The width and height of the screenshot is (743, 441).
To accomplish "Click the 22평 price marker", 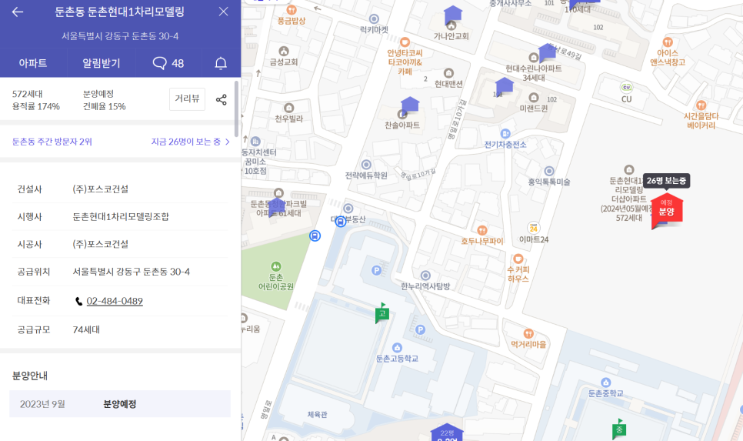I will click(447, 433).
